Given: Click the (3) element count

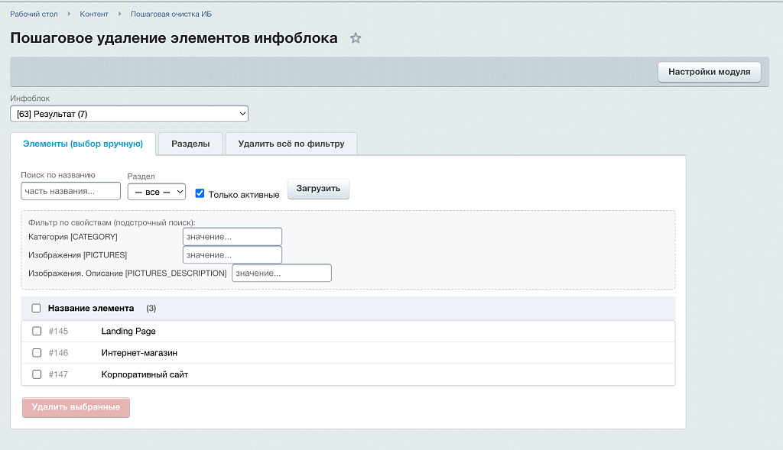Looking at the screenshot, I should pyautogui.click(x=151, y=309).
